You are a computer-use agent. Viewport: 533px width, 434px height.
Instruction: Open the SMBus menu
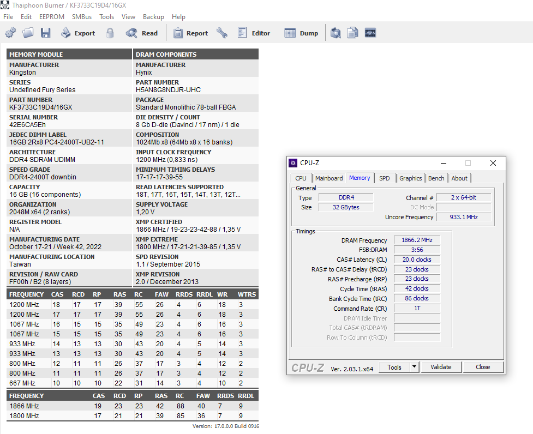tap(82, 17)
